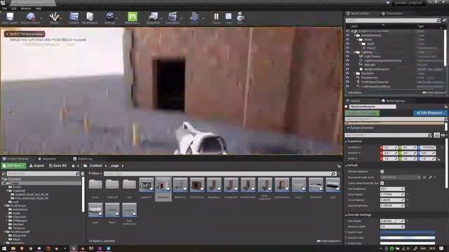Click the Add New button
Viewport: 449px width, 252px height.
coord(13,166)
